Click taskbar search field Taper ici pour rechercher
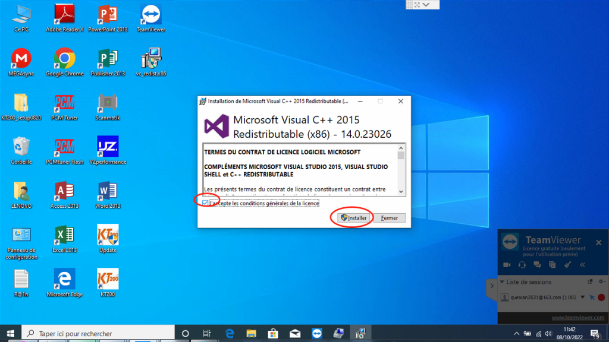 (x=98, y=334)
